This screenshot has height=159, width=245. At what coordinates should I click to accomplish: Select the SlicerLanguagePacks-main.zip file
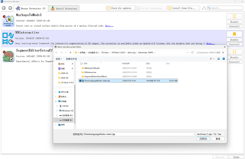(128, 81)
